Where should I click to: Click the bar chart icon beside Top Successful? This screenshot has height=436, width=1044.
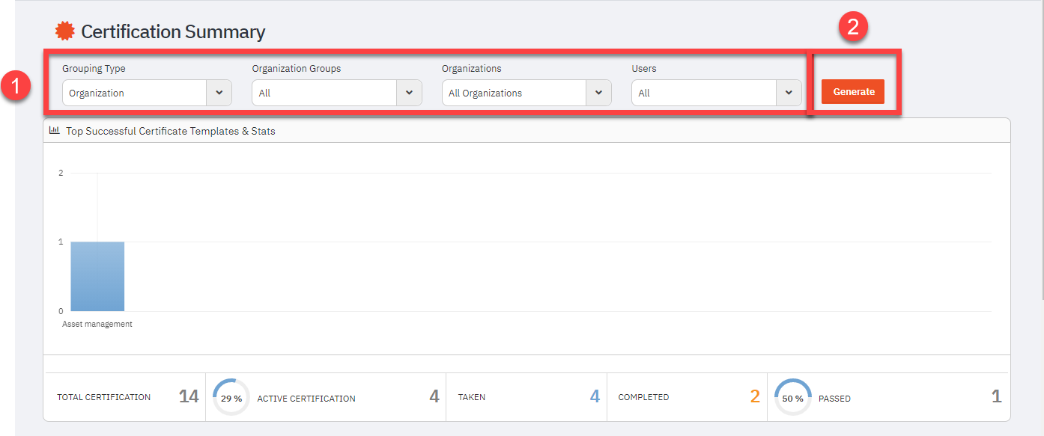coord(55,130)
